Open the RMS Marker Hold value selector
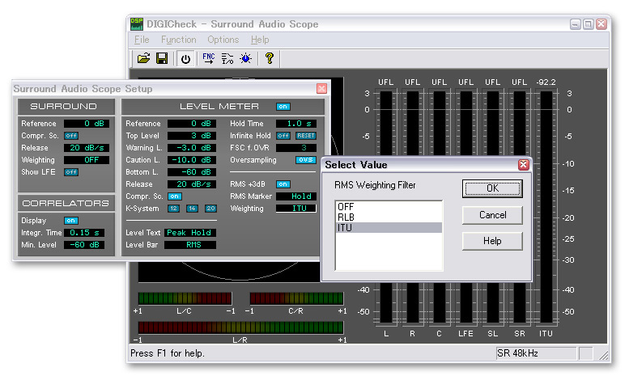The height and width of the screenshot is (384, 629). (x=295, y=196)
